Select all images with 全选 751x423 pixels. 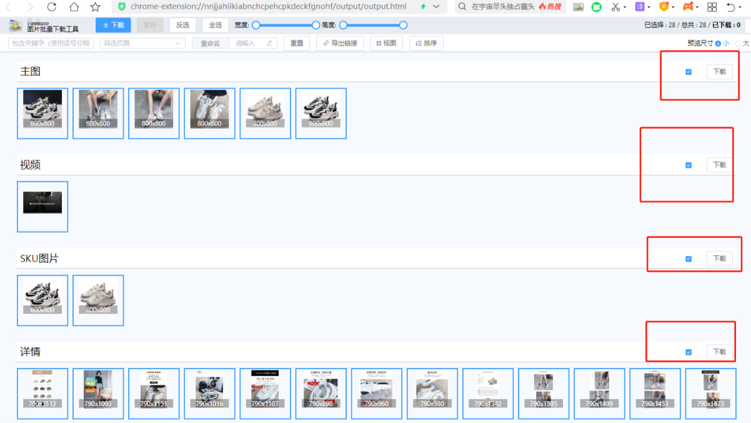[215, 25]
